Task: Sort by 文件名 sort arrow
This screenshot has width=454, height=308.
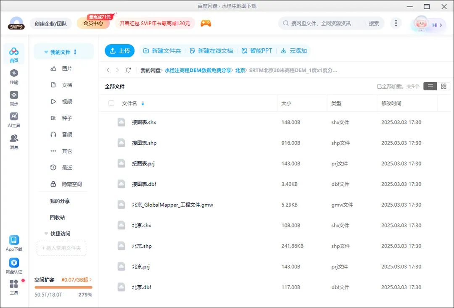Action: pyautogui.click(x=143, y=103)
